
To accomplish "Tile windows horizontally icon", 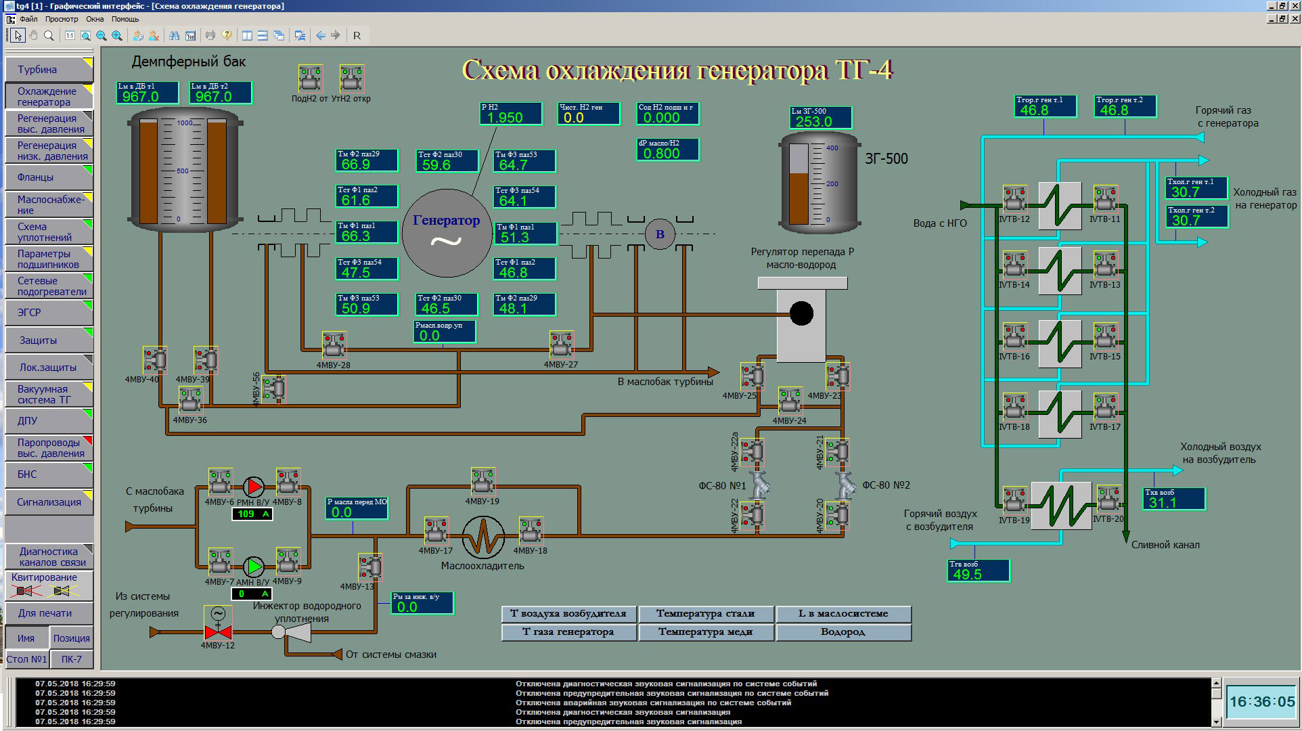I will (263, 35).
